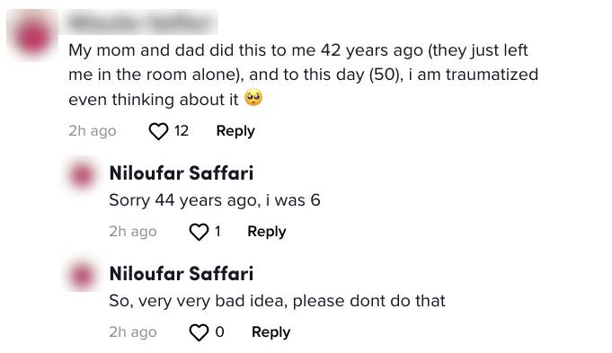Reply to "Sorry 44 years ago" comment

point(267,232)
